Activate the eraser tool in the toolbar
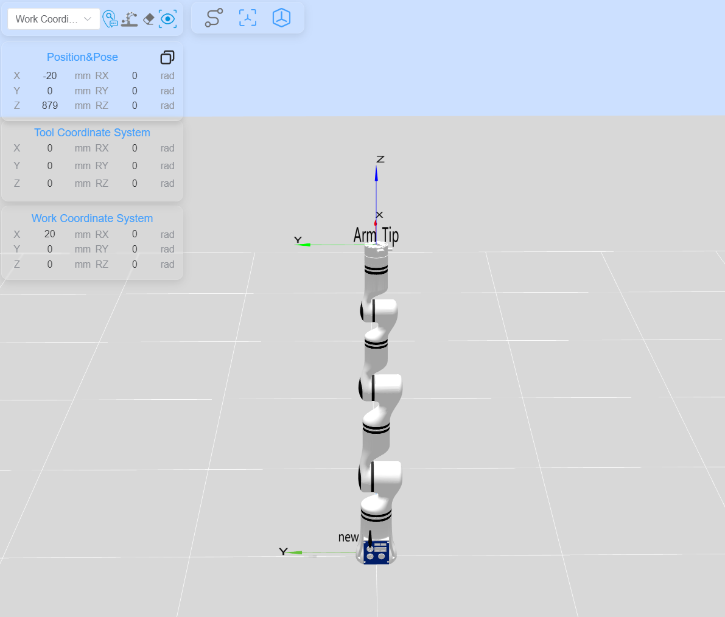725x617 pixels. point(149,18)
